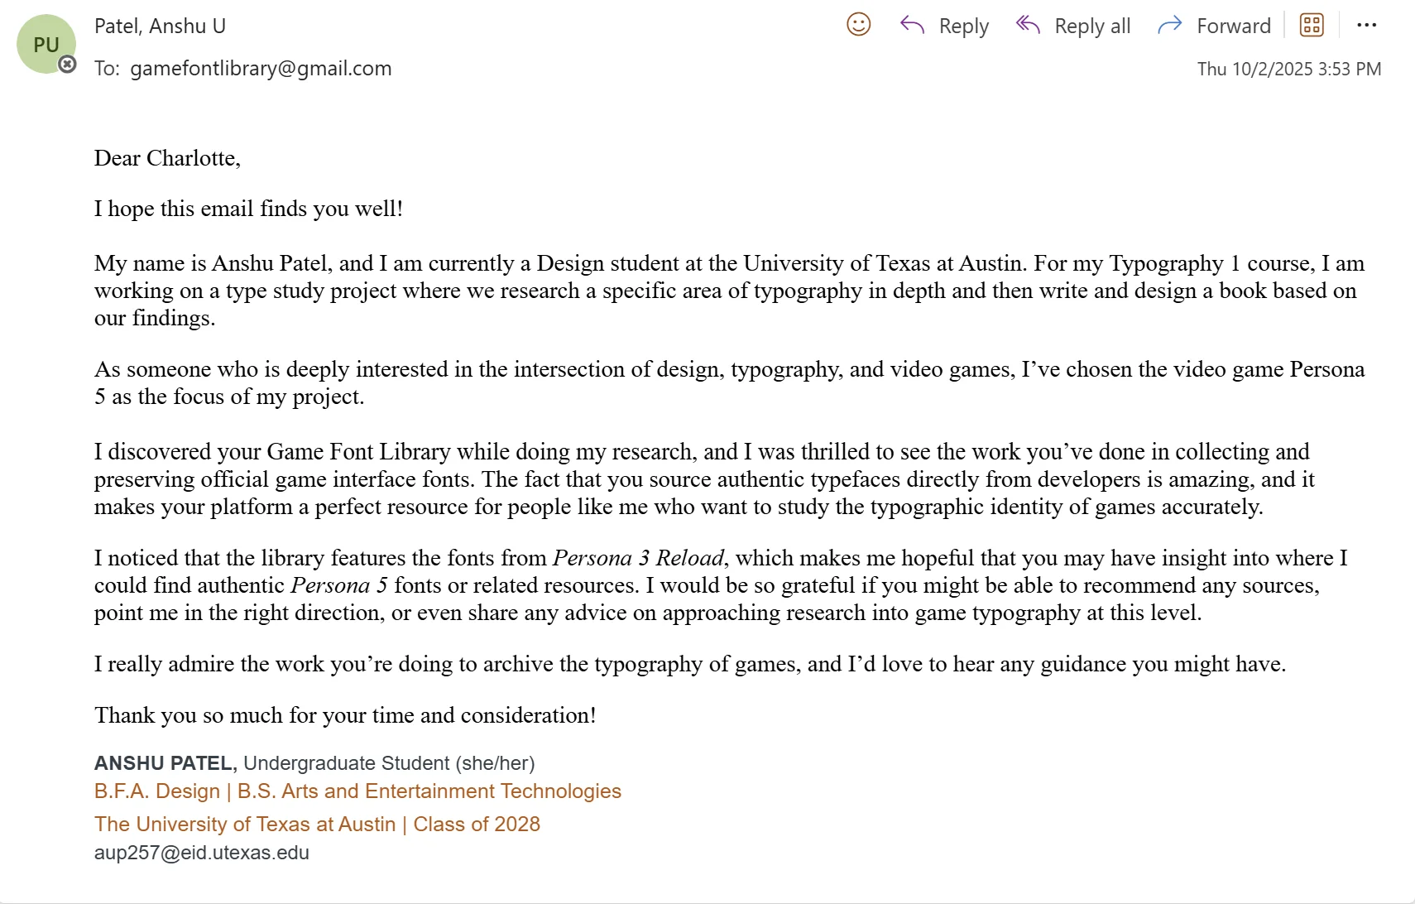
Task: Open the emoji reaction picker
Action: 859,25
